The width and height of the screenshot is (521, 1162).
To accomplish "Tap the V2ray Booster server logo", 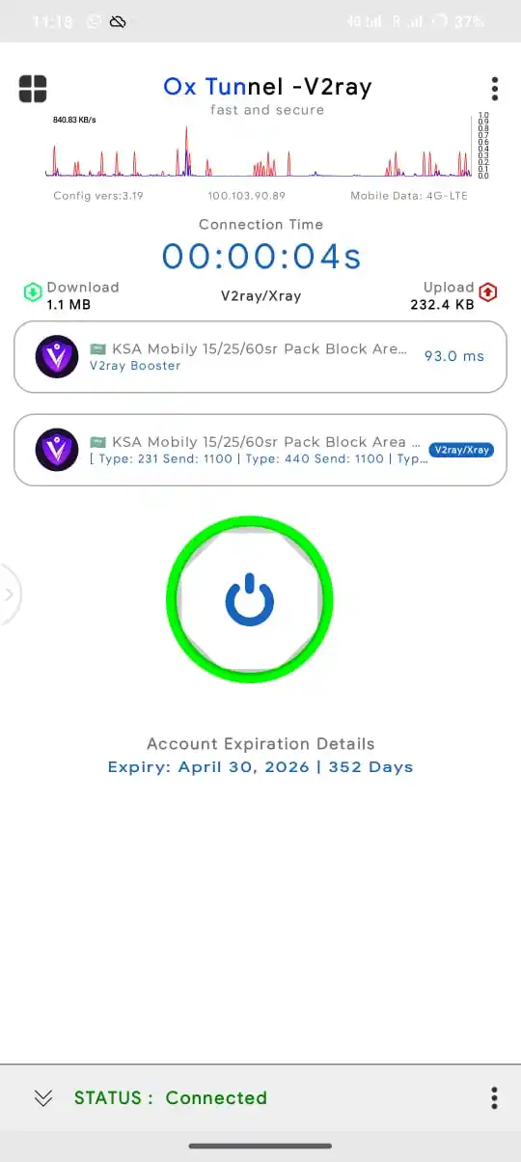I will 57,356.
